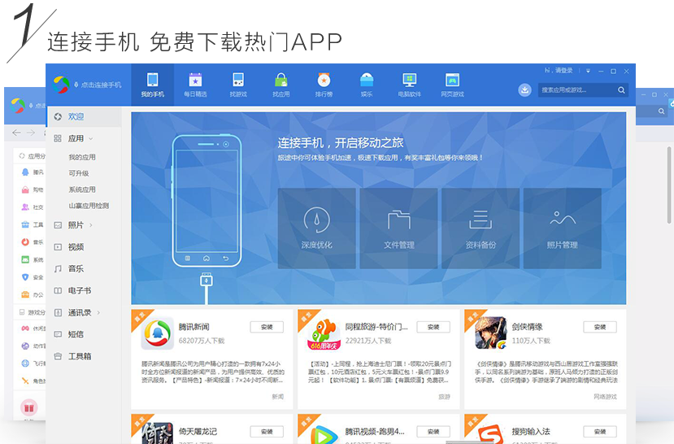Open the download manager icon
The width and height of the screenshot is (674, 444).
point(524,89)
